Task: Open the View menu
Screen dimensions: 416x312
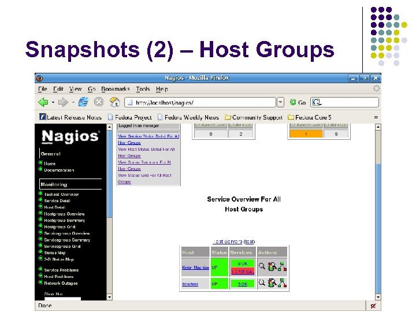Action: tap(75, 89)
